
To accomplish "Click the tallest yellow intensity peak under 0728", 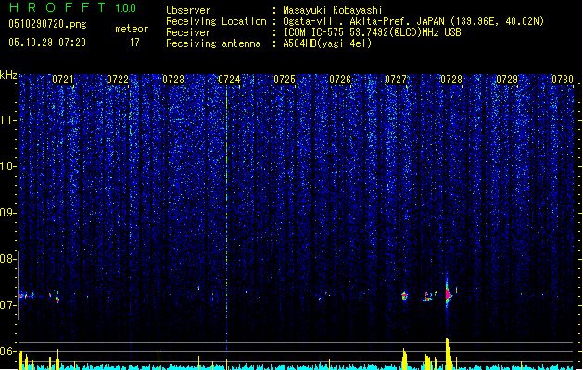I will 449,353.
